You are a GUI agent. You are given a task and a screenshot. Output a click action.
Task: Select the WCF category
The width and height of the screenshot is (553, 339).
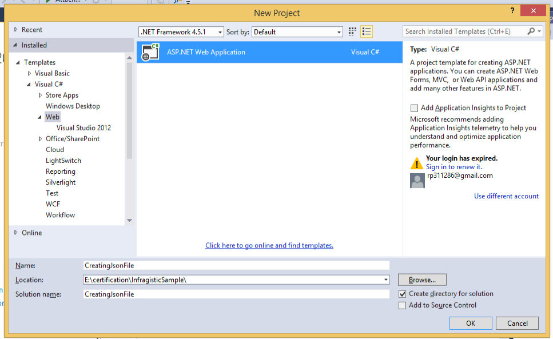[x=53, y=205]
